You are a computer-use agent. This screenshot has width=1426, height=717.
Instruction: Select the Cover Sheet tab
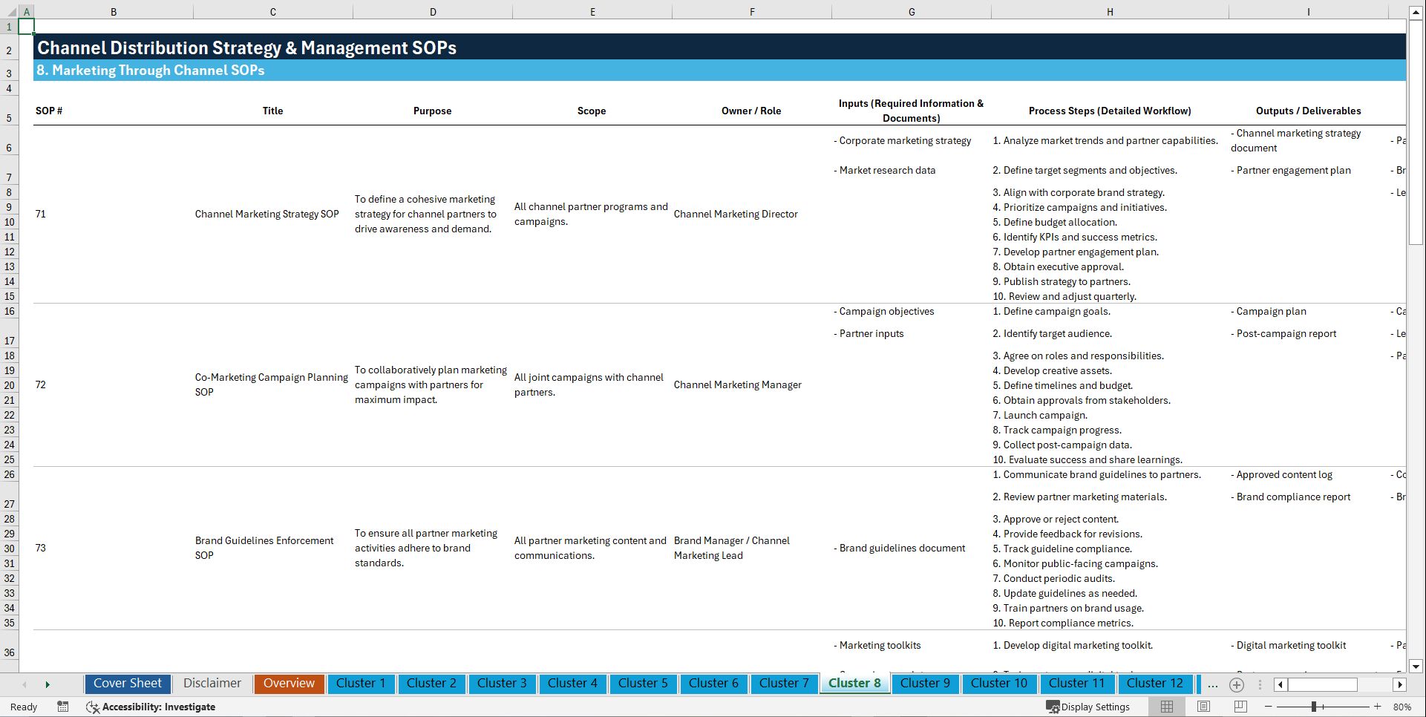coord(127,684)
